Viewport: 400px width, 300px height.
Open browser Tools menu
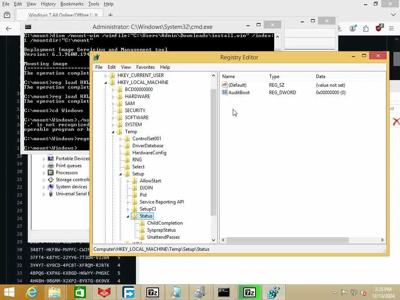pyautogui.click(x=94, y=4)
